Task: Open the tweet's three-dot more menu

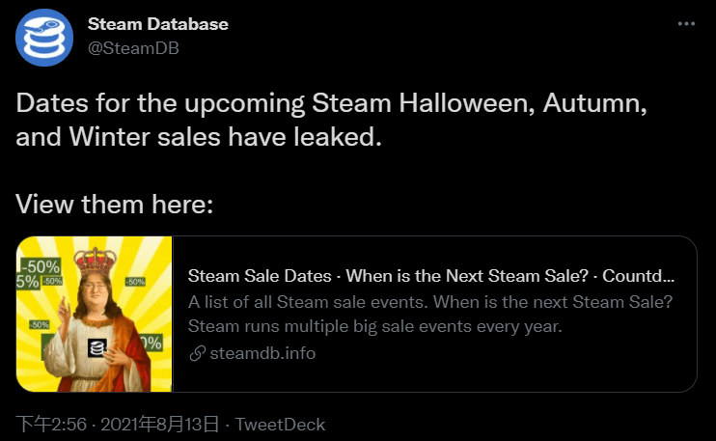Action: click(686, 24)
